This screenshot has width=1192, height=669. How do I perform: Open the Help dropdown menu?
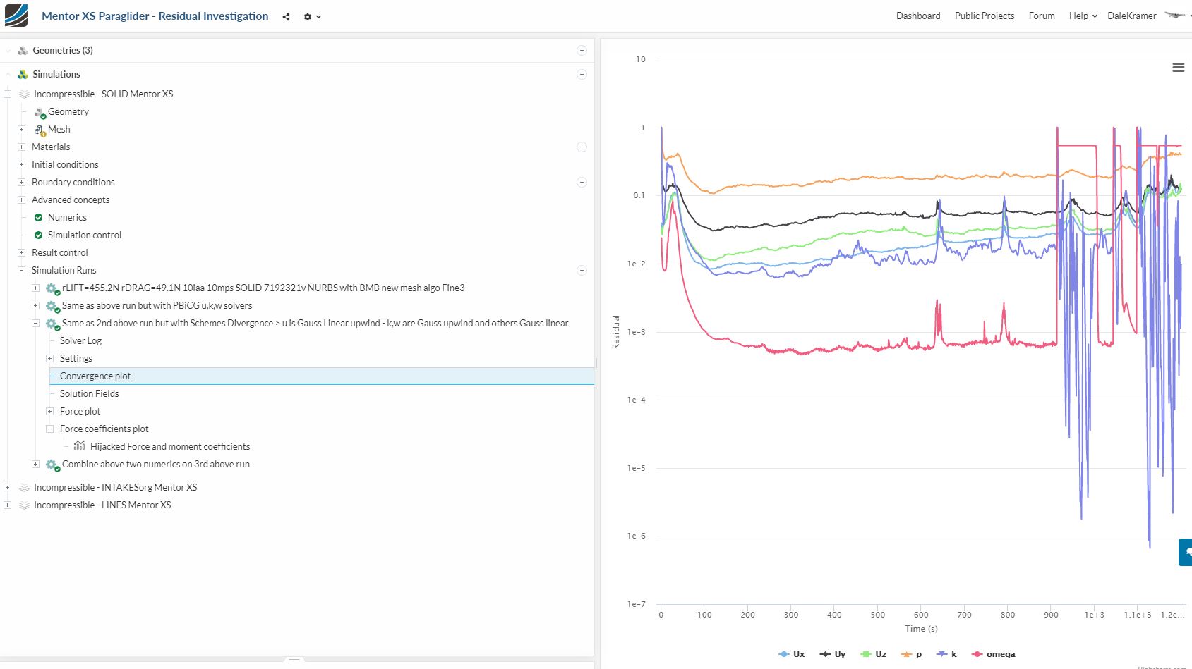[x=1080, y=16]
